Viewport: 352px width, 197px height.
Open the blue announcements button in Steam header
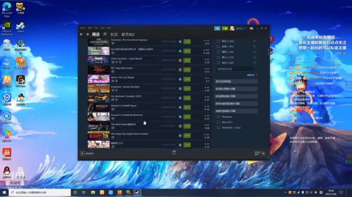tap(217, 28)
